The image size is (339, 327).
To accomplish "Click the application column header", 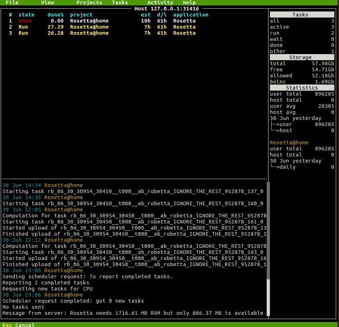I will pos(191,15).
